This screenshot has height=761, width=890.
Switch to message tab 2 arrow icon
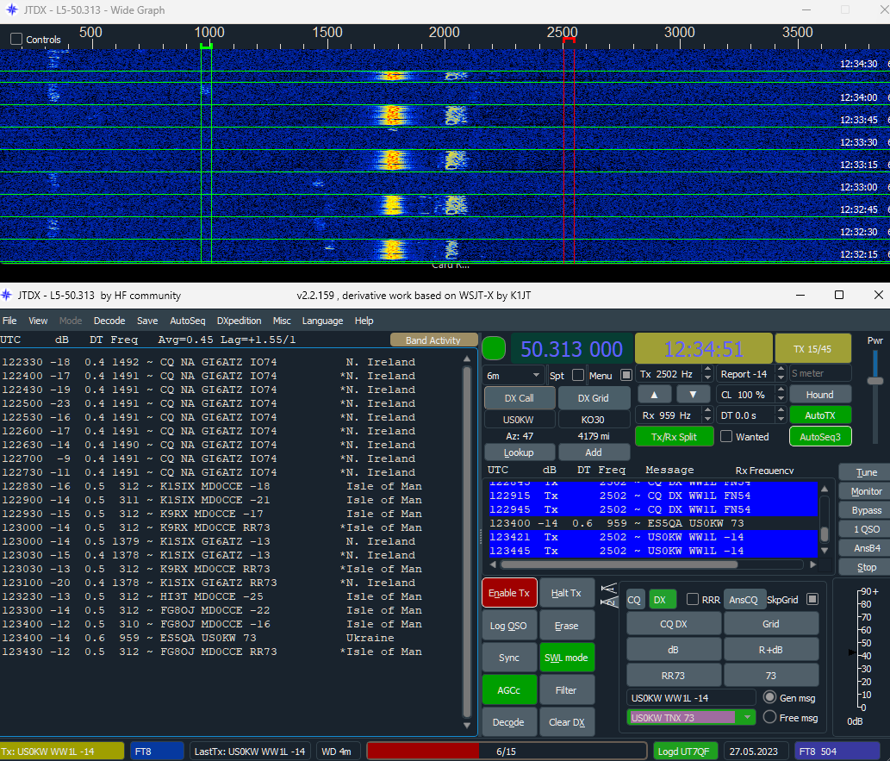click(608, 602)
